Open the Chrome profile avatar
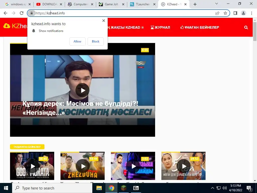Image resolution: width=257 pixels, height=193 pixels. coord(243,13)
